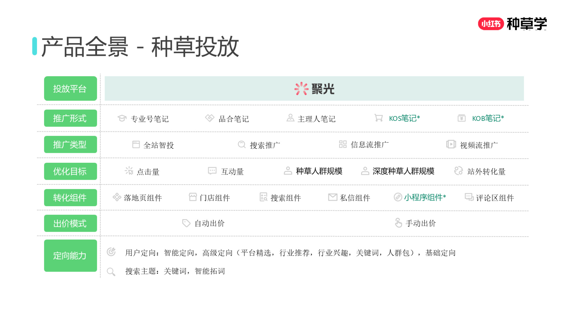The width and height of the screenshot is (568, 319).
Task: Click the video player icon for 视频流推广
Action: [451, 145]
